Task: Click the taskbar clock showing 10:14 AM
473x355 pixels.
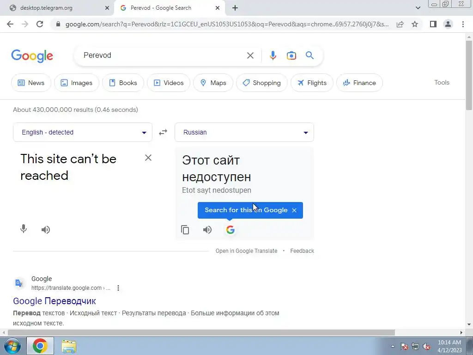Action: pyautogui.click(x=449, y=346)
